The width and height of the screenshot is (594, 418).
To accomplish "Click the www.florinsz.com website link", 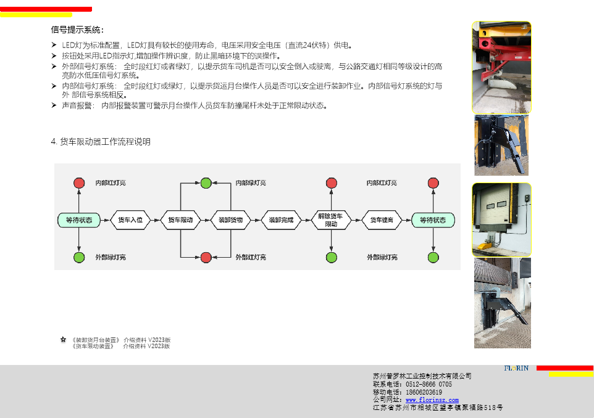I will [x=432, y=400].
